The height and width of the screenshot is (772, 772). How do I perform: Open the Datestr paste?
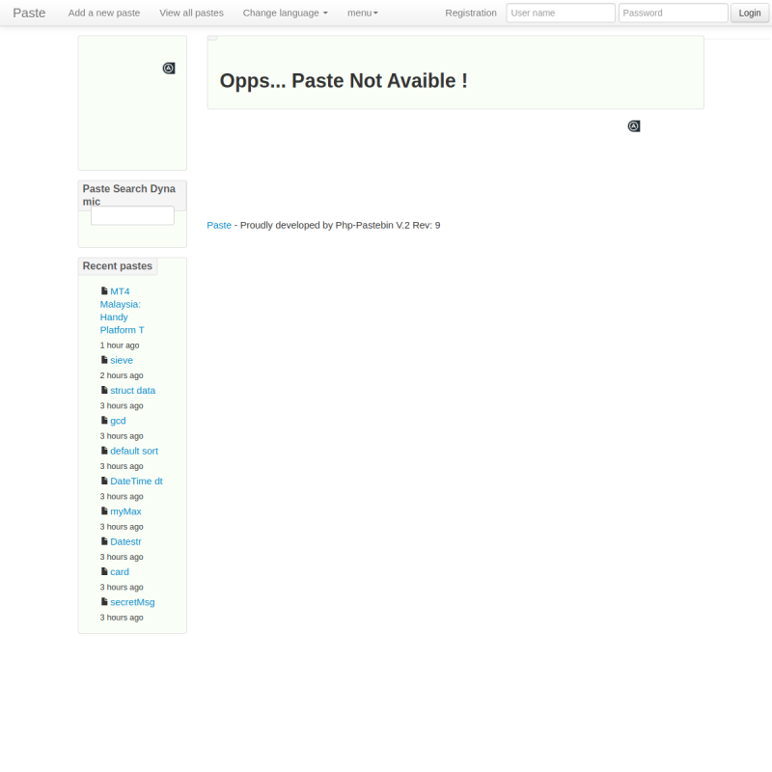pos(125,541)
